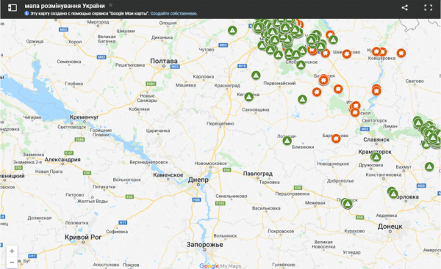
Task: Click the Карловка town label
Action: coord(204,76)
